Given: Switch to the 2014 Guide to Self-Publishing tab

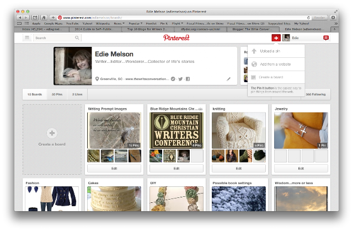Looking at the screenshot, I should point(95,29).
